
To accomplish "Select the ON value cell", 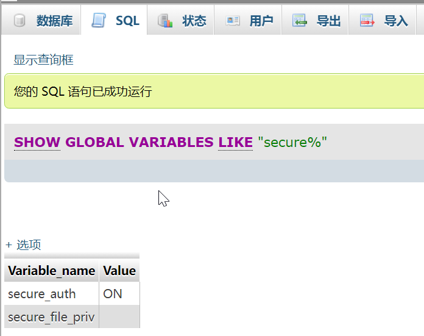I will tap(119, 293).
